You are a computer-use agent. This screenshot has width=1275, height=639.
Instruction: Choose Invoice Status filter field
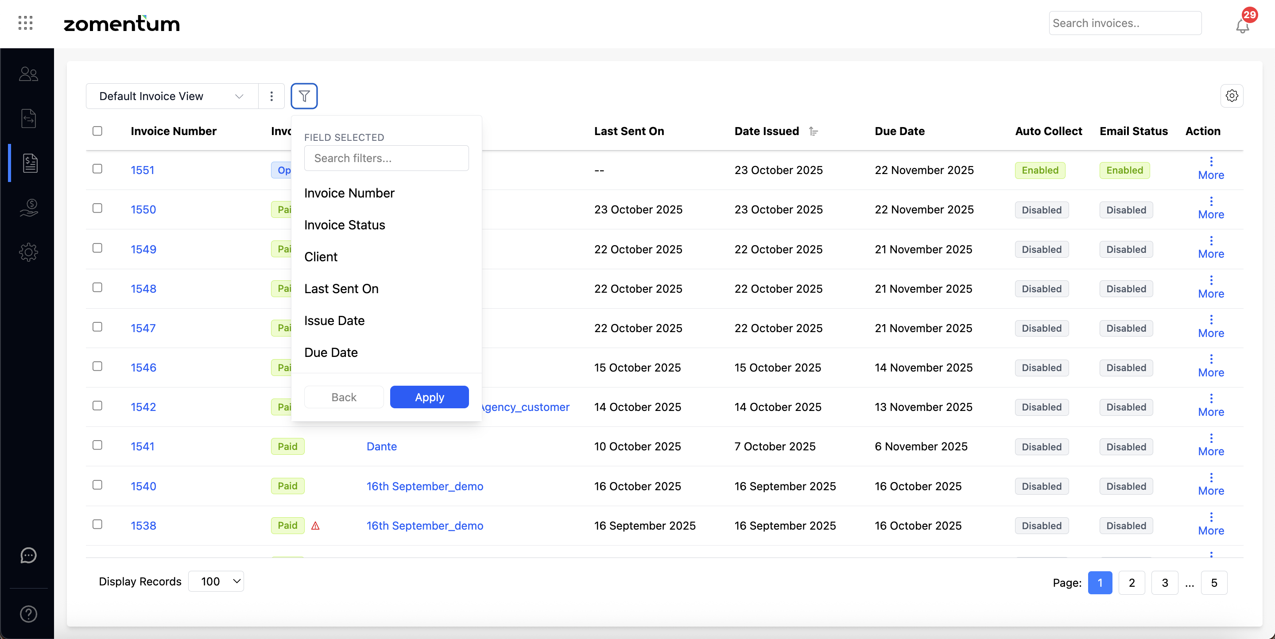(x=344, y=225)
